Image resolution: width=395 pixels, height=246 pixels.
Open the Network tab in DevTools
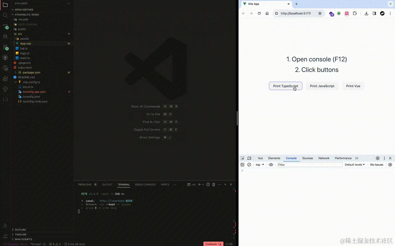[324, 158]
